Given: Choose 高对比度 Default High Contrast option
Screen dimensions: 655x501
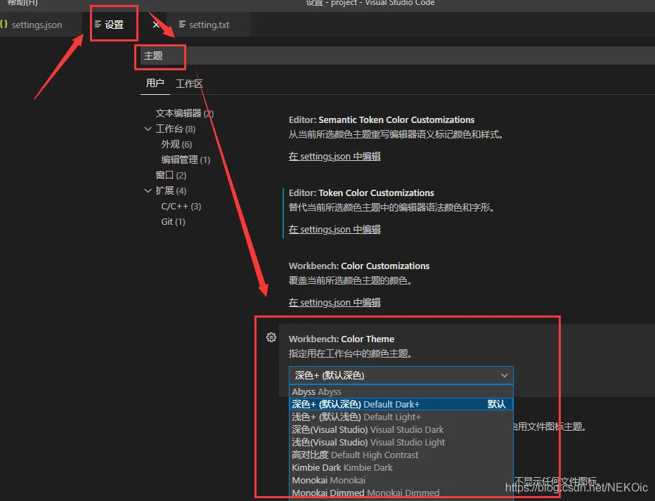Looking at the screenshot, I should click(x=401, y=455).
